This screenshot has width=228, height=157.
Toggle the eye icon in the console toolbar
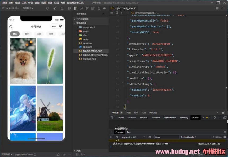pyautogui.click(x=150, y=137)
